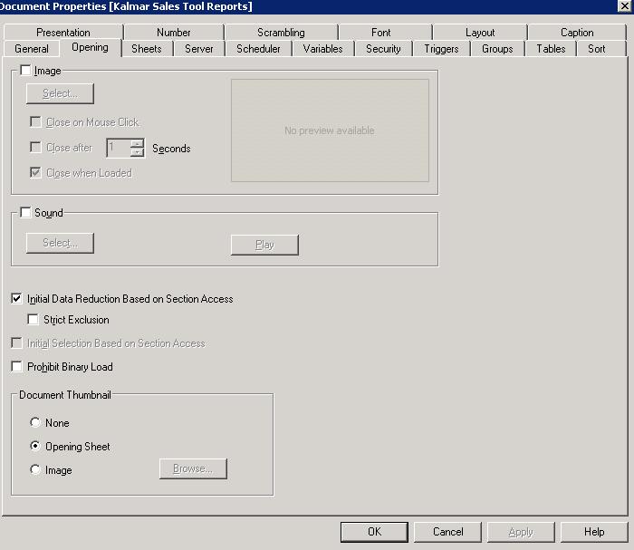Click the Cancel button
634x550 pixels.
pos(448,532)
